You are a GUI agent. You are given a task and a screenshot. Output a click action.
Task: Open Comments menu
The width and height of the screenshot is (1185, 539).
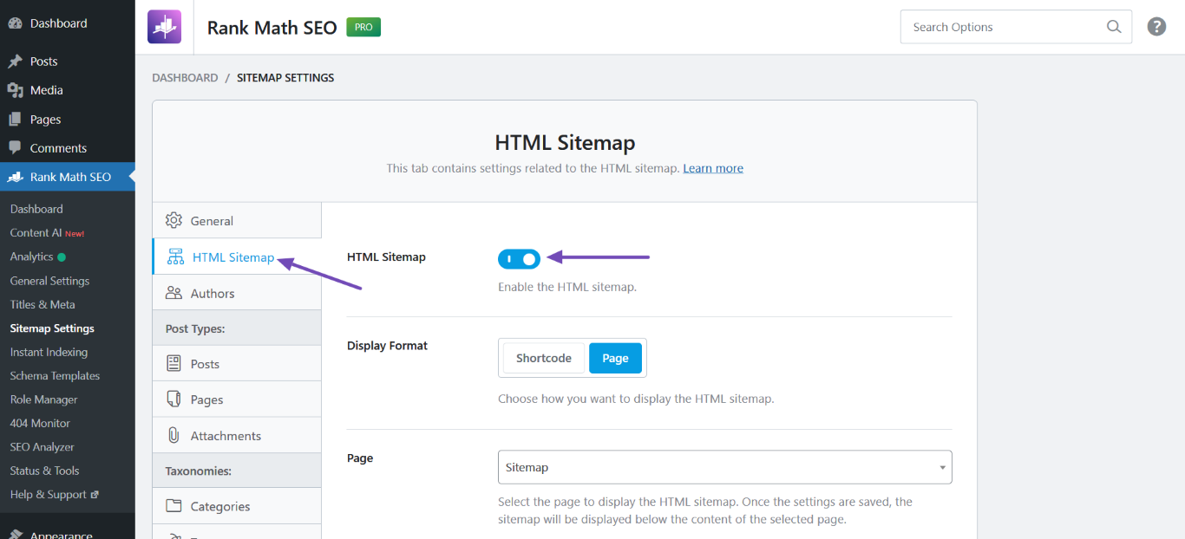(x=68, y=148)
